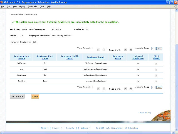Click the bottom previous-page arrow icon

104,89
